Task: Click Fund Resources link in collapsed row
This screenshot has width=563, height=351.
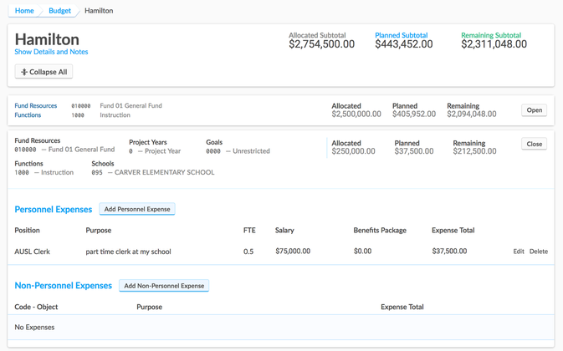Action: 36,106
